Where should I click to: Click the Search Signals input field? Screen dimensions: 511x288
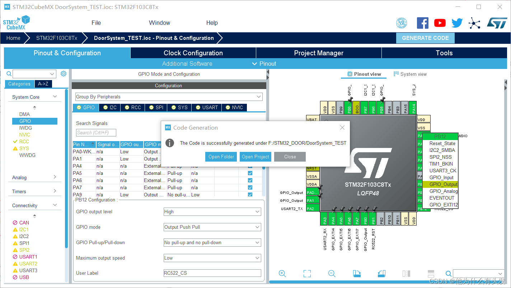(96, 133)
